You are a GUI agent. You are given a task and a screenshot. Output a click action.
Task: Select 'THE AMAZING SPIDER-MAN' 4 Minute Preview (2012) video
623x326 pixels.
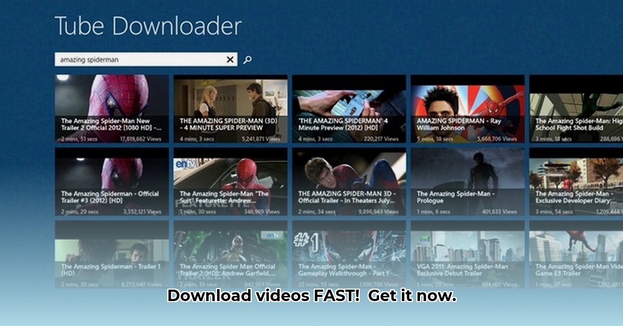pos(348,108)
